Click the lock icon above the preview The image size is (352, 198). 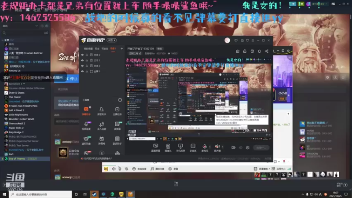pyautogui.click(x=245, y=51)
